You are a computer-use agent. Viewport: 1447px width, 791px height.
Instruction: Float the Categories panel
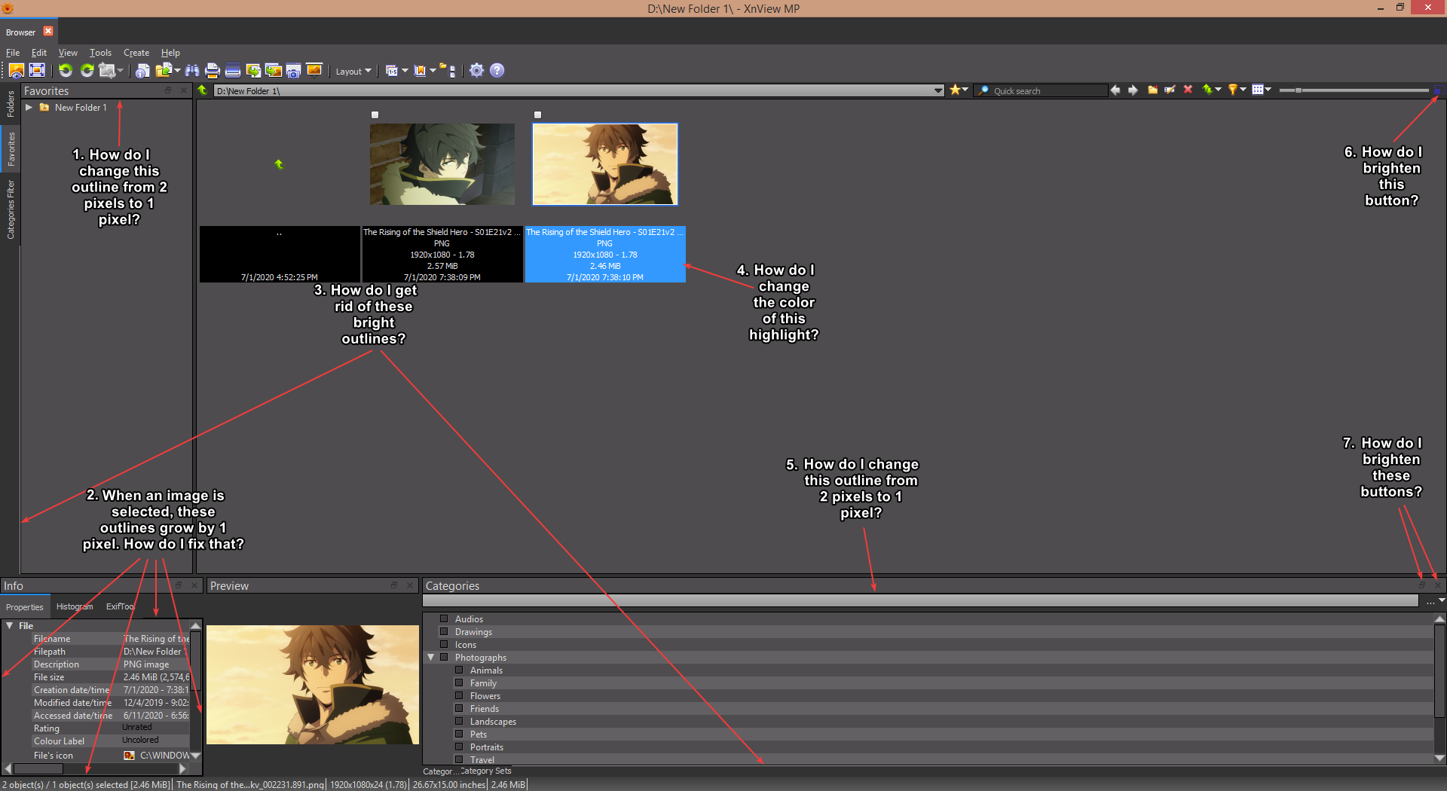[1422, 585]
